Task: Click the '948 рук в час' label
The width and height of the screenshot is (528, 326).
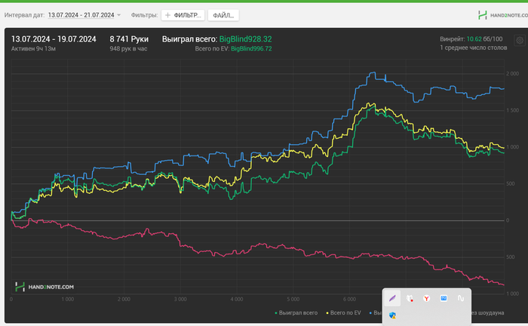Action: (128, 49)
